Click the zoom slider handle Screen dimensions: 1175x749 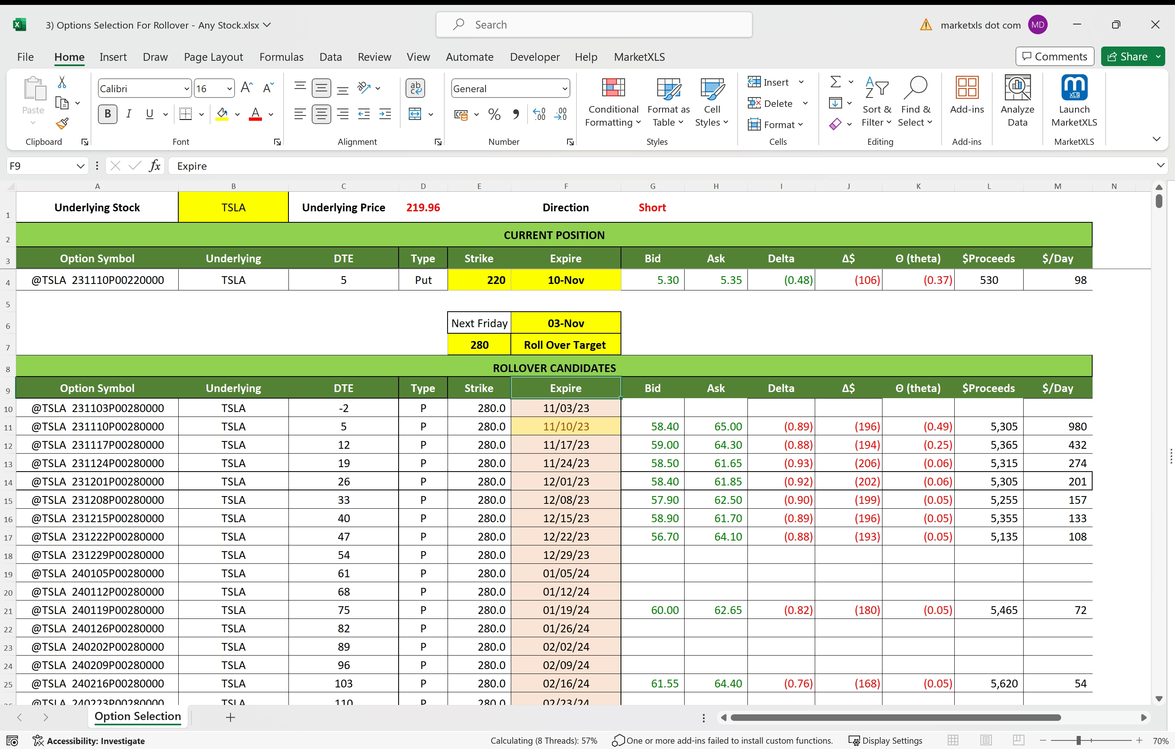point(1078,740)
